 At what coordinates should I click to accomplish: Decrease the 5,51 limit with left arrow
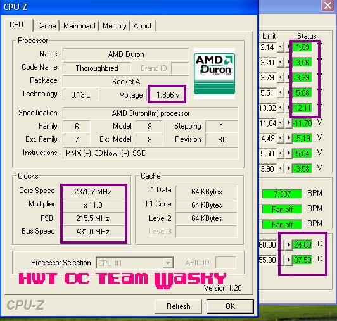click(x=280, y=92)
